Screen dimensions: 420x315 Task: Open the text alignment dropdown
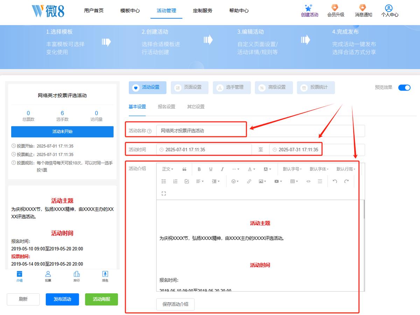pos(200,181)
